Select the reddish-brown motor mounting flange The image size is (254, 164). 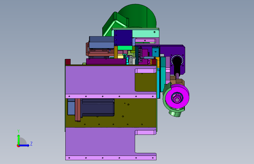(78, 110)
